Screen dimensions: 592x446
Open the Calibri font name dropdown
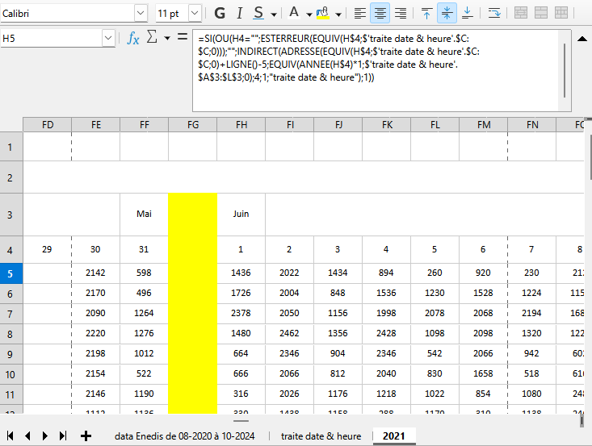tap(141, 13)
